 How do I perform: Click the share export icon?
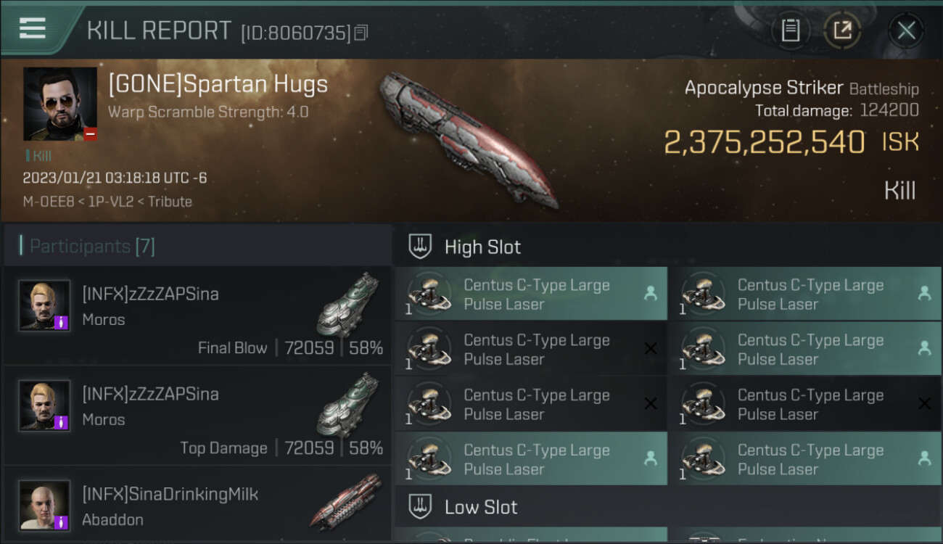pyautogui.click(x=841, y=30)
